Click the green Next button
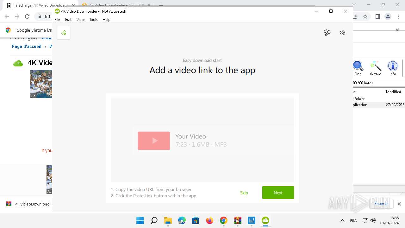405x228 pixels. tap(278, 193)
